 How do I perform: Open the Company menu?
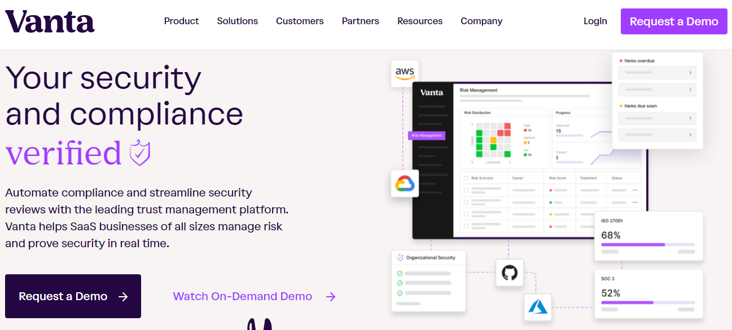481,21
